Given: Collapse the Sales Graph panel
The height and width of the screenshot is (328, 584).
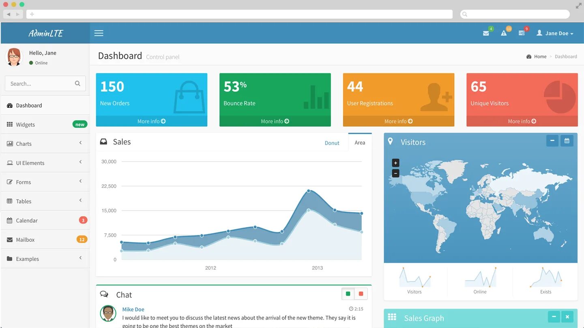Looking at the screenshot, I should coord(554,317).
